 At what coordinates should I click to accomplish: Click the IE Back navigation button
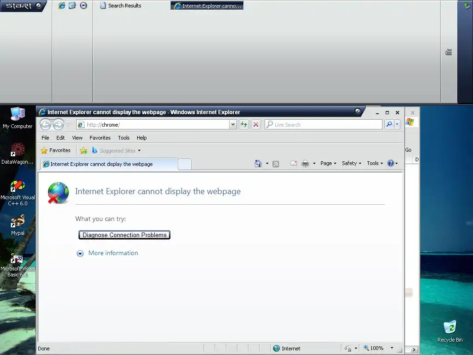point(45,124)
